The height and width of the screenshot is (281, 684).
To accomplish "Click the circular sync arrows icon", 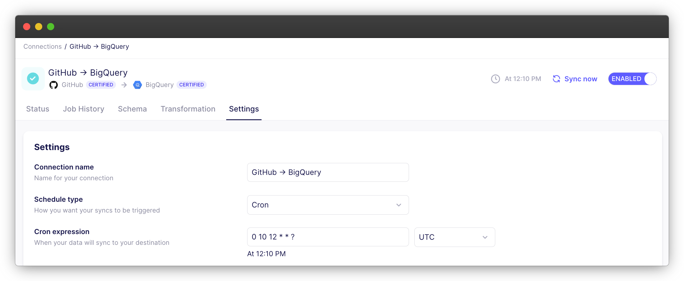I will pyautogui.click(x=556, y=79).
